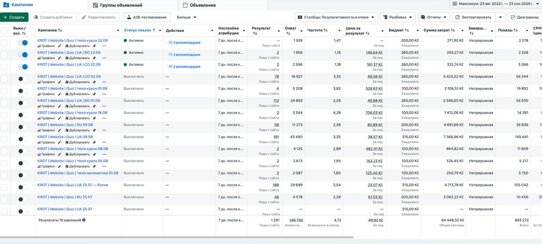Image resolution: width=542 pixels, height=244 pixels.
Task: Pin the Чехія курси 08.08 campaign
Action: pos(94,154)
